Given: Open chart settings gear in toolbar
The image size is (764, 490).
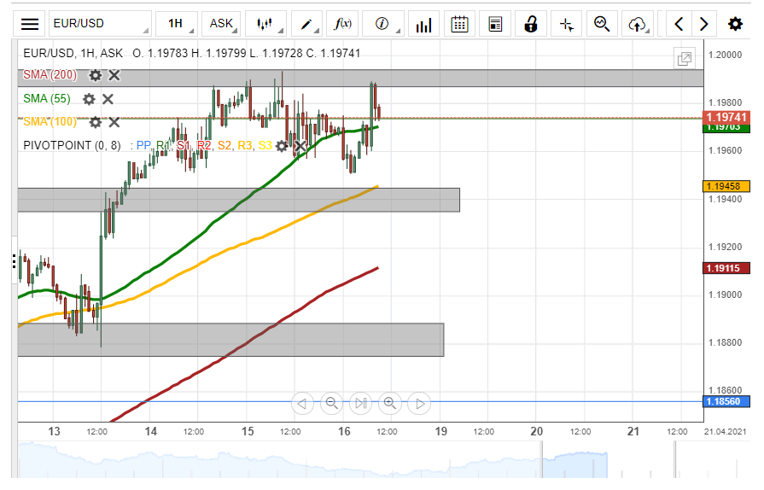Looking at the screenshot, I should pos(734,24).
